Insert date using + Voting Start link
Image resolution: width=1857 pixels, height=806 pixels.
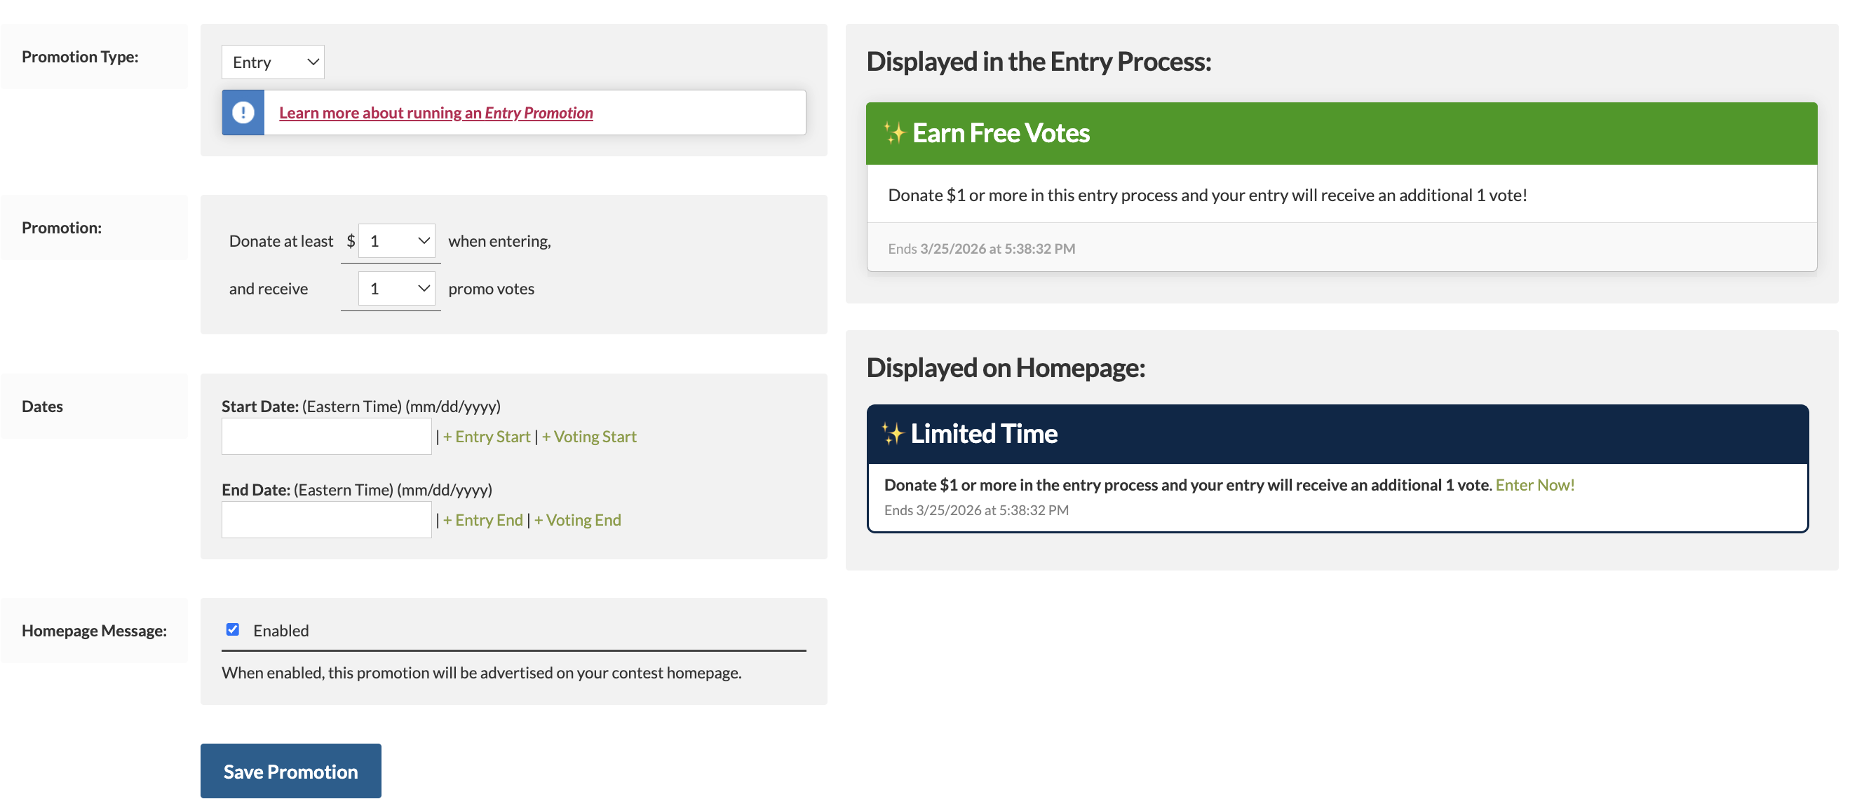click(x=589, y=437)
